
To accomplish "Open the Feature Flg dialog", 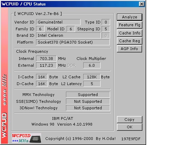I will (x=129, y=25).
